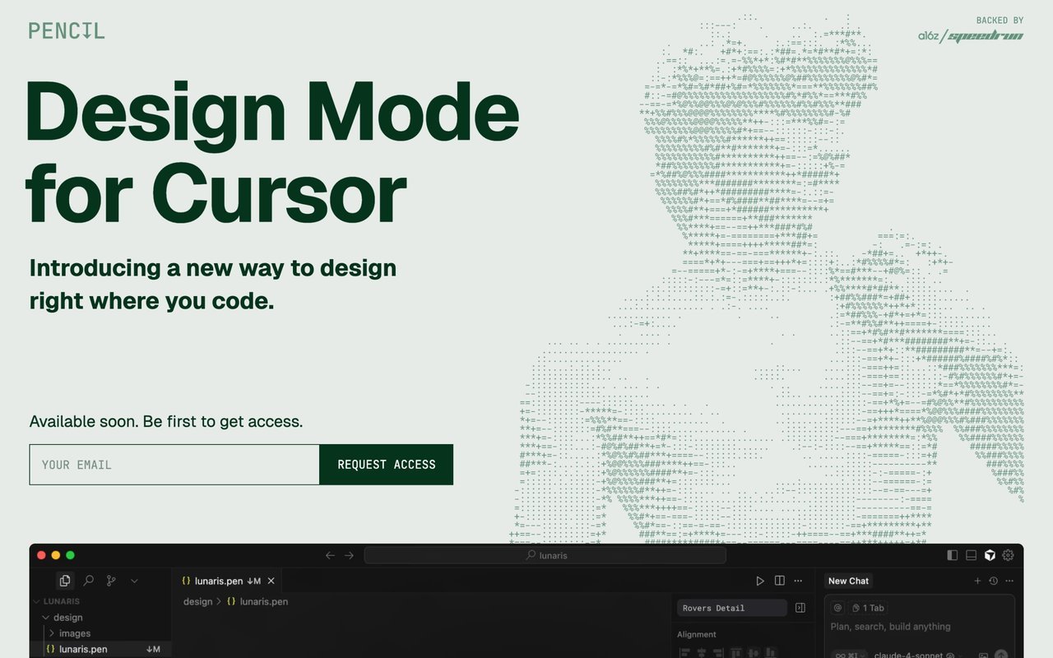Open the Search magnifier icon in sidebar

[88, 581]
